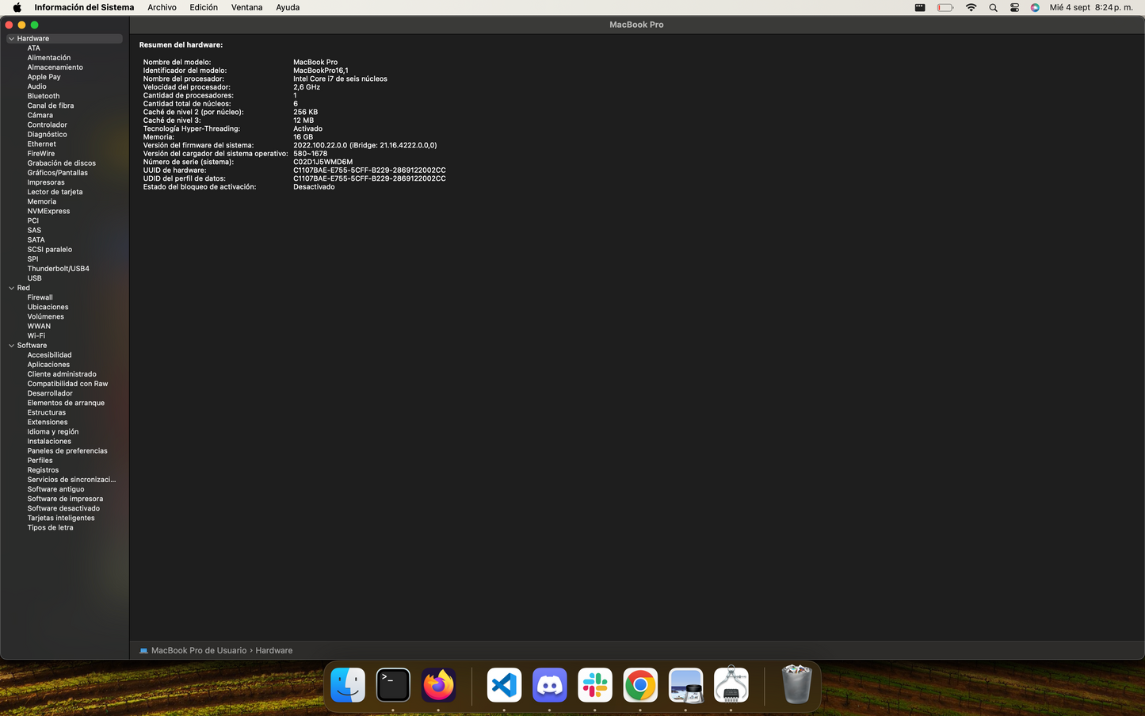Select Aplicaciones under Software

(48, 365)
